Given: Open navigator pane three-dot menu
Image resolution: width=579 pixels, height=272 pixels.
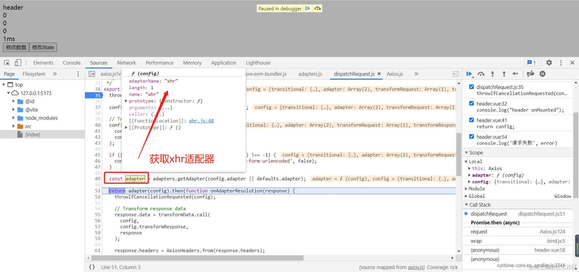Looking at the screenshot, I should (x=78, y=74).
